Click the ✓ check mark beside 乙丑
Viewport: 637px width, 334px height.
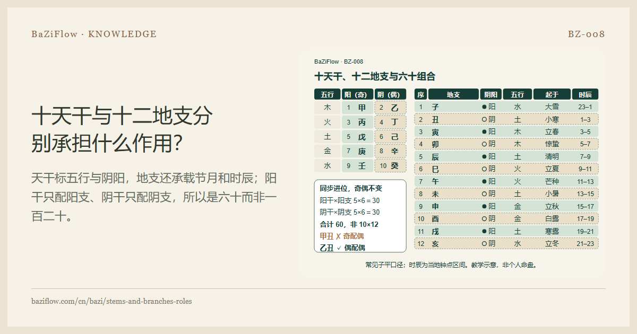339,248
